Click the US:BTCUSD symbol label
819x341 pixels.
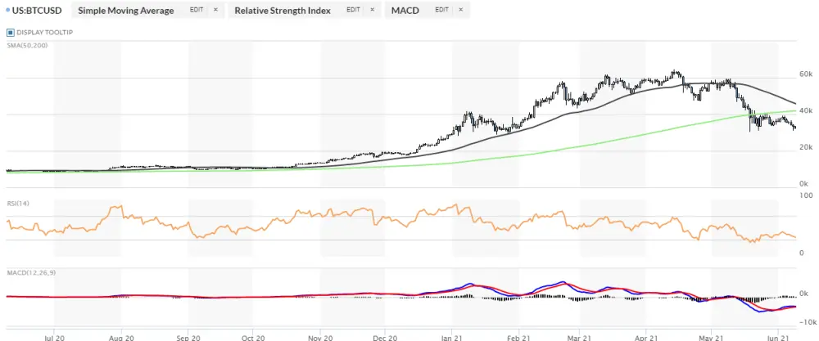(x=38, y=10)
